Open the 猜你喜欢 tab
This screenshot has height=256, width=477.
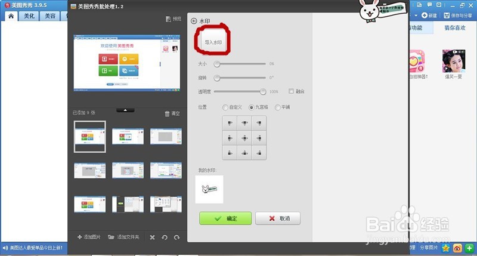(455, 27)
